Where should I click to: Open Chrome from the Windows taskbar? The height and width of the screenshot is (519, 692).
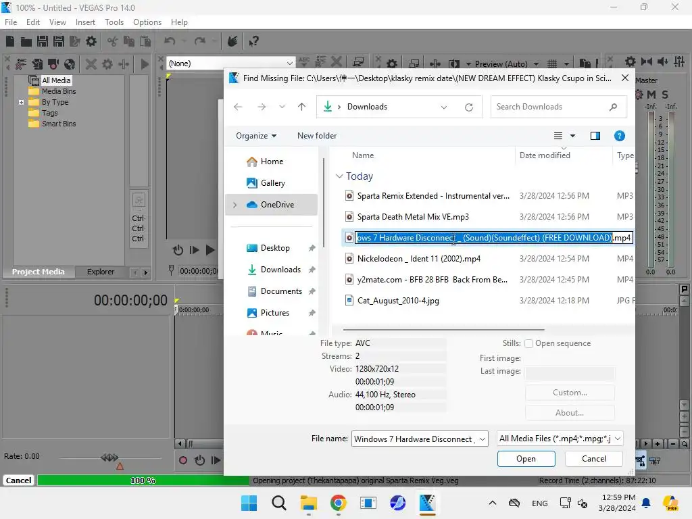point(339,503)
